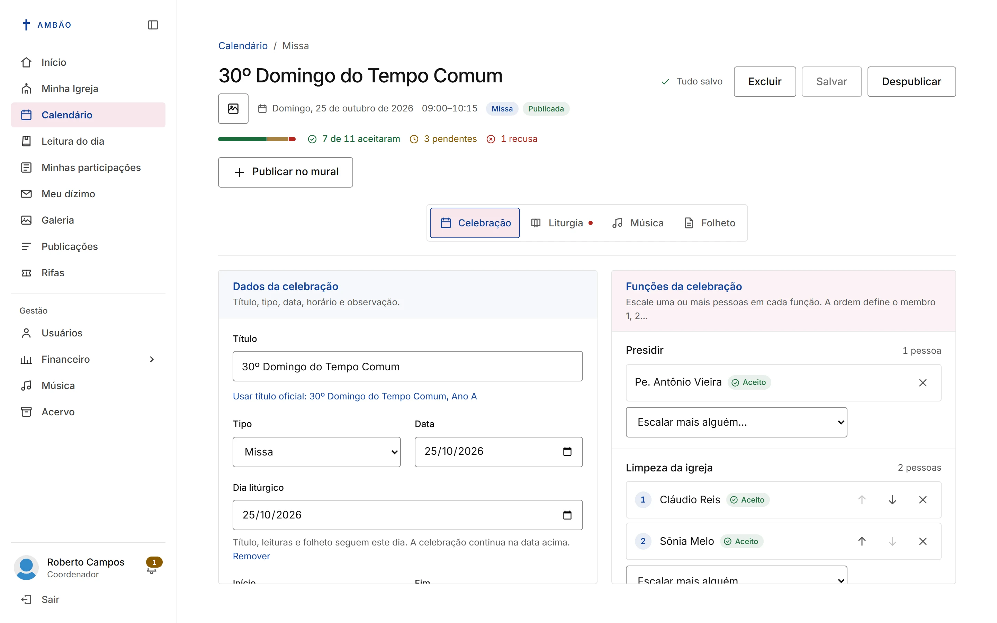Screen dimensions: 997x623
Task: Click Roberto Campos profile avatar
Action: point(26,568)
